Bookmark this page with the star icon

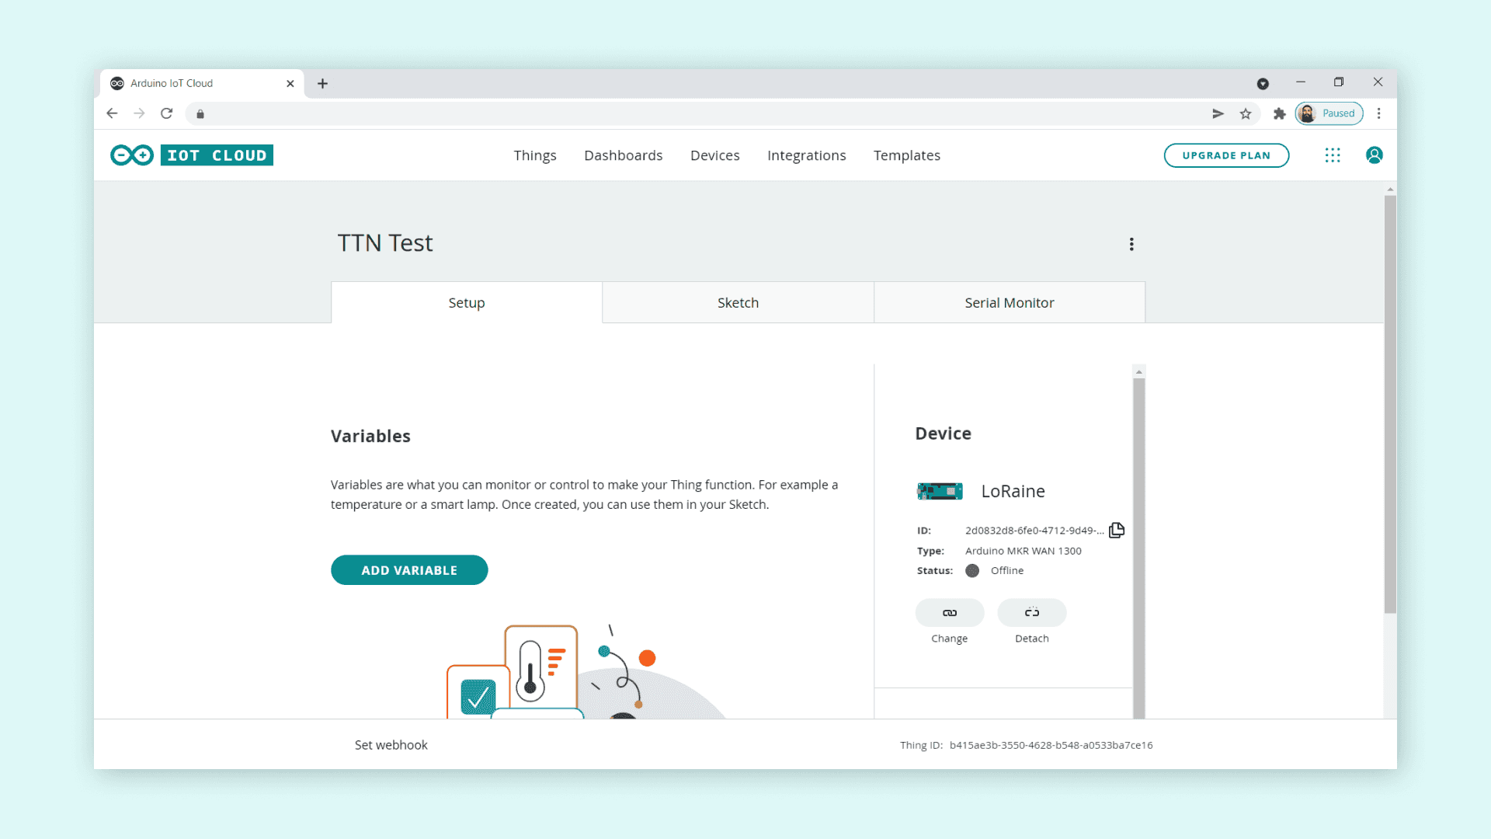pyautogui.click(x=1246, y=113)
